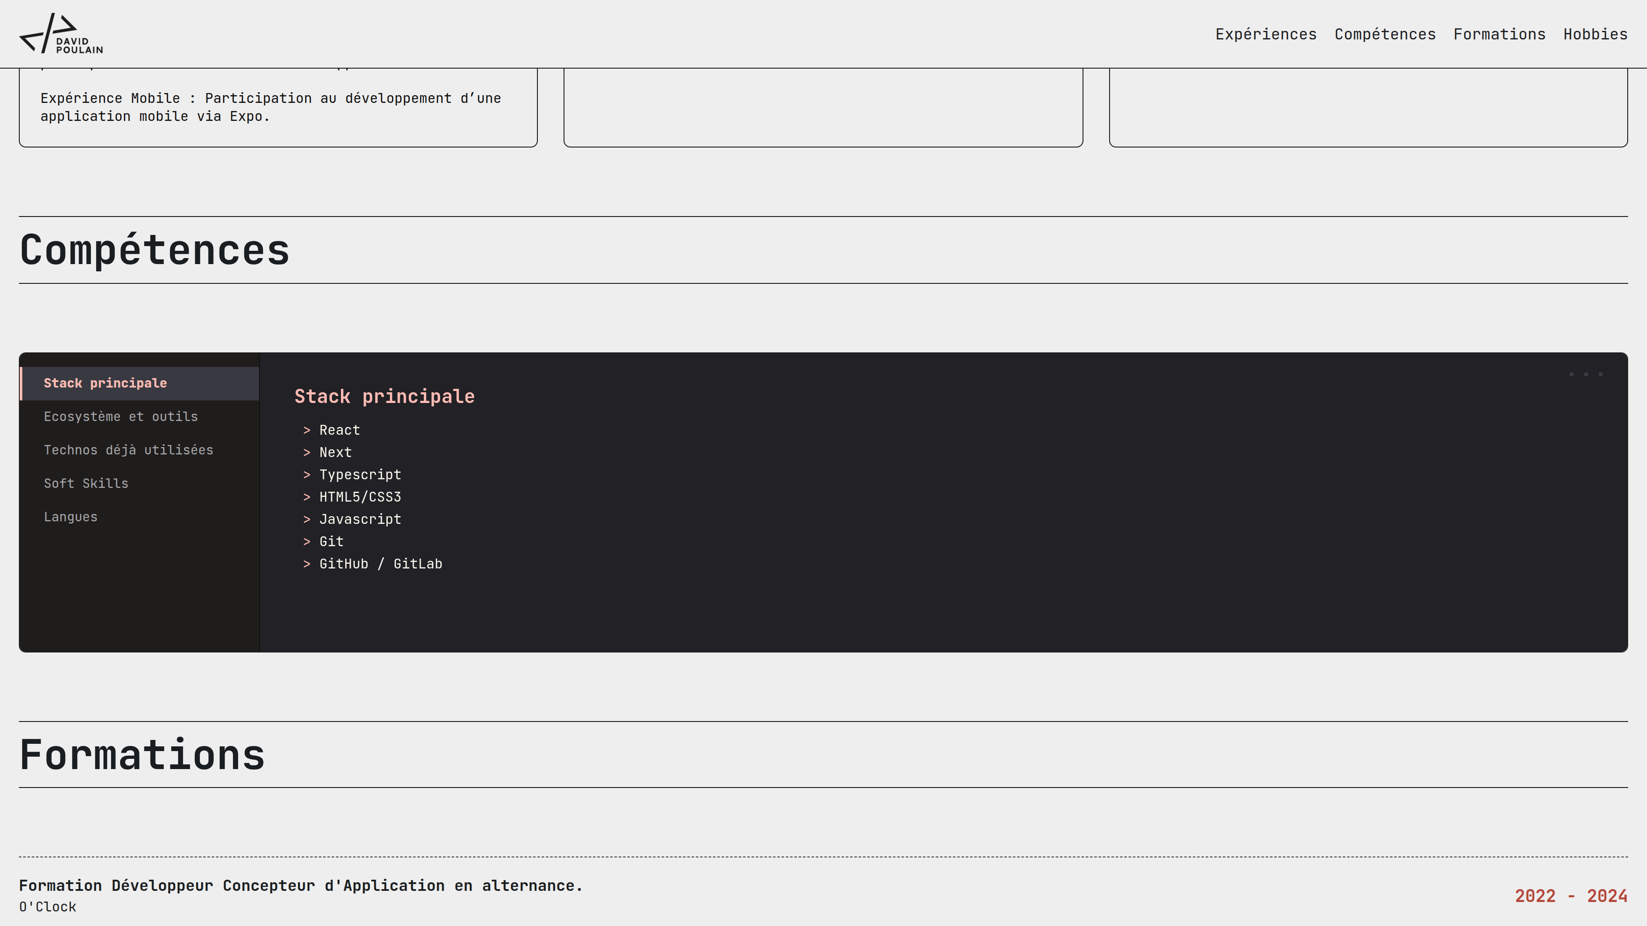Click the first terminal window dot
This screenshot has width=1647, height=926.
1572,374
